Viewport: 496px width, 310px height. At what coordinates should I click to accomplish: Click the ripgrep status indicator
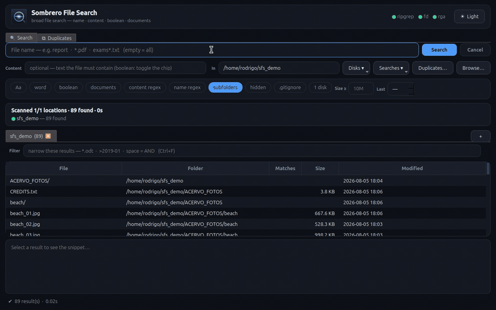(x=402, y=17)
